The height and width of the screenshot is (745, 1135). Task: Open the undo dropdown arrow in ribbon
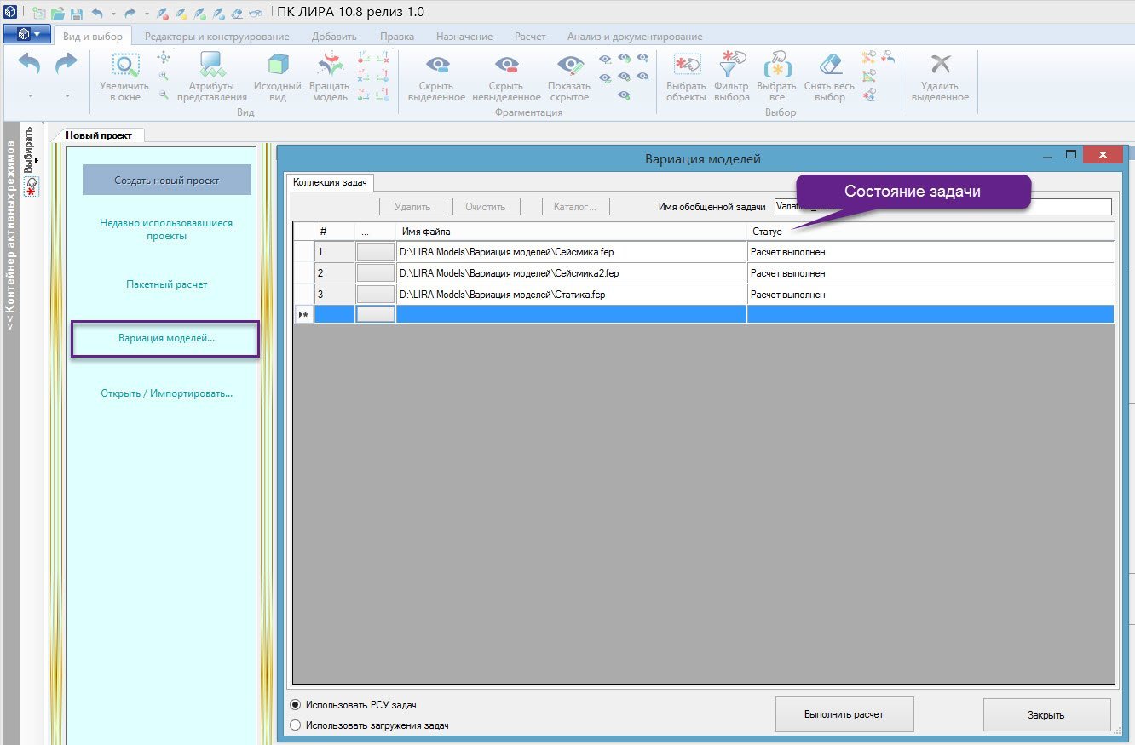(30, 96)
